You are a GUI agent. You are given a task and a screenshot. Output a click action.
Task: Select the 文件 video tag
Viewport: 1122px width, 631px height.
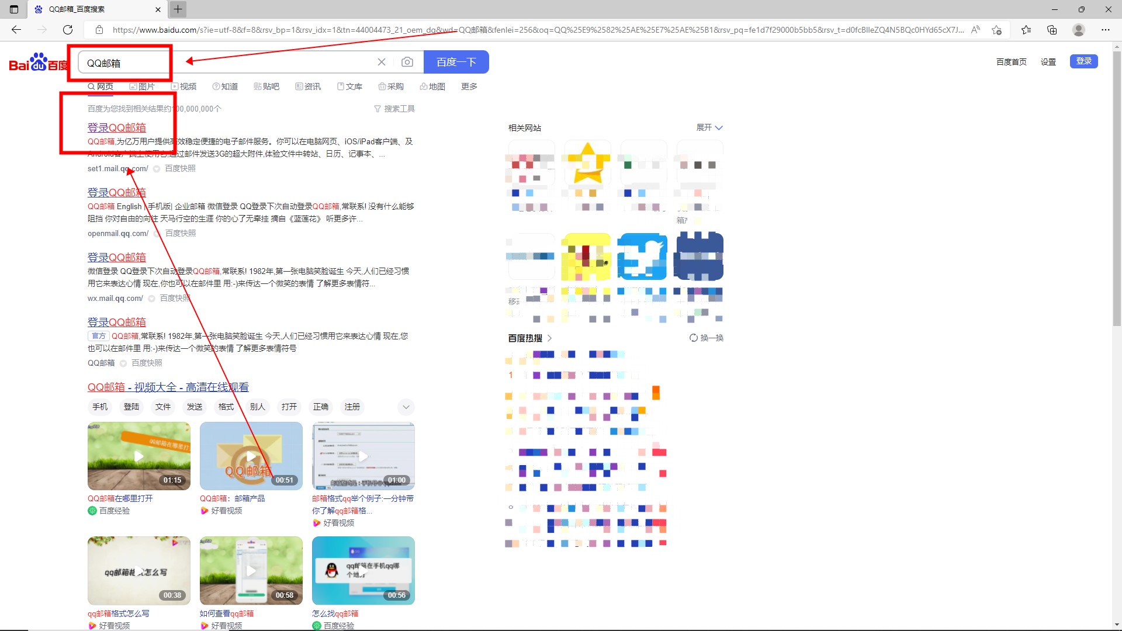pos(163,407)
